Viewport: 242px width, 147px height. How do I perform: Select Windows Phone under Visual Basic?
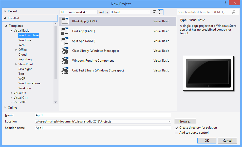[29, 83]
